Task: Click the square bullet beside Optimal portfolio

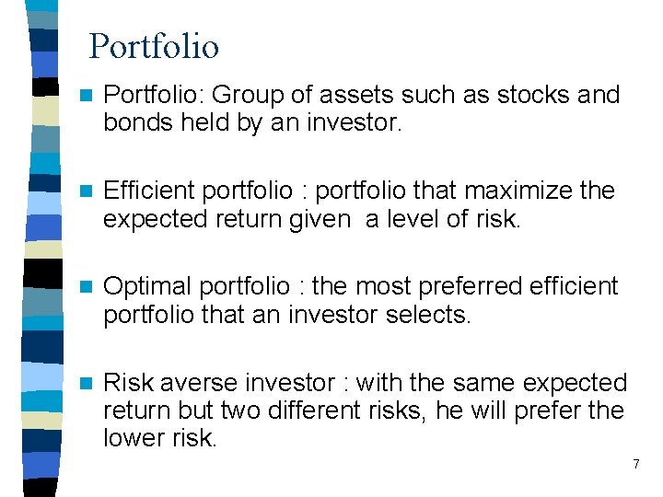Action: (86, 286)
